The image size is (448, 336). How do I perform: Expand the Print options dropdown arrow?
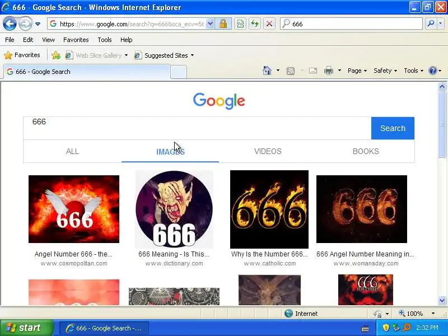(x=339, y=71)
